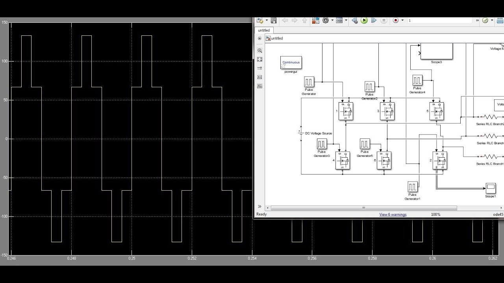Click the Step Forward simulation button
504x283 pixels.
374,20
